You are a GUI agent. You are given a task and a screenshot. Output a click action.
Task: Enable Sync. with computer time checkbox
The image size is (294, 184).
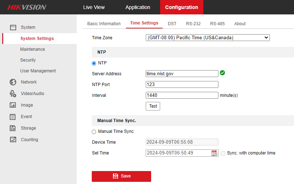tap(223, 153)
